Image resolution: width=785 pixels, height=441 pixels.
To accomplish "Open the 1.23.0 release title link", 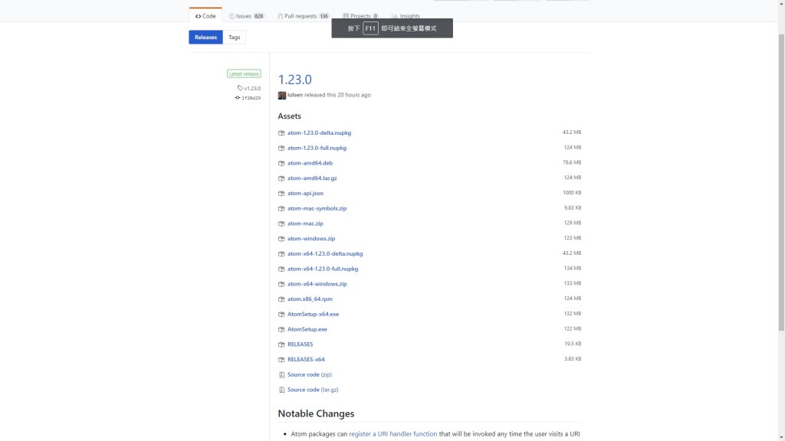I will pos(295,80).
